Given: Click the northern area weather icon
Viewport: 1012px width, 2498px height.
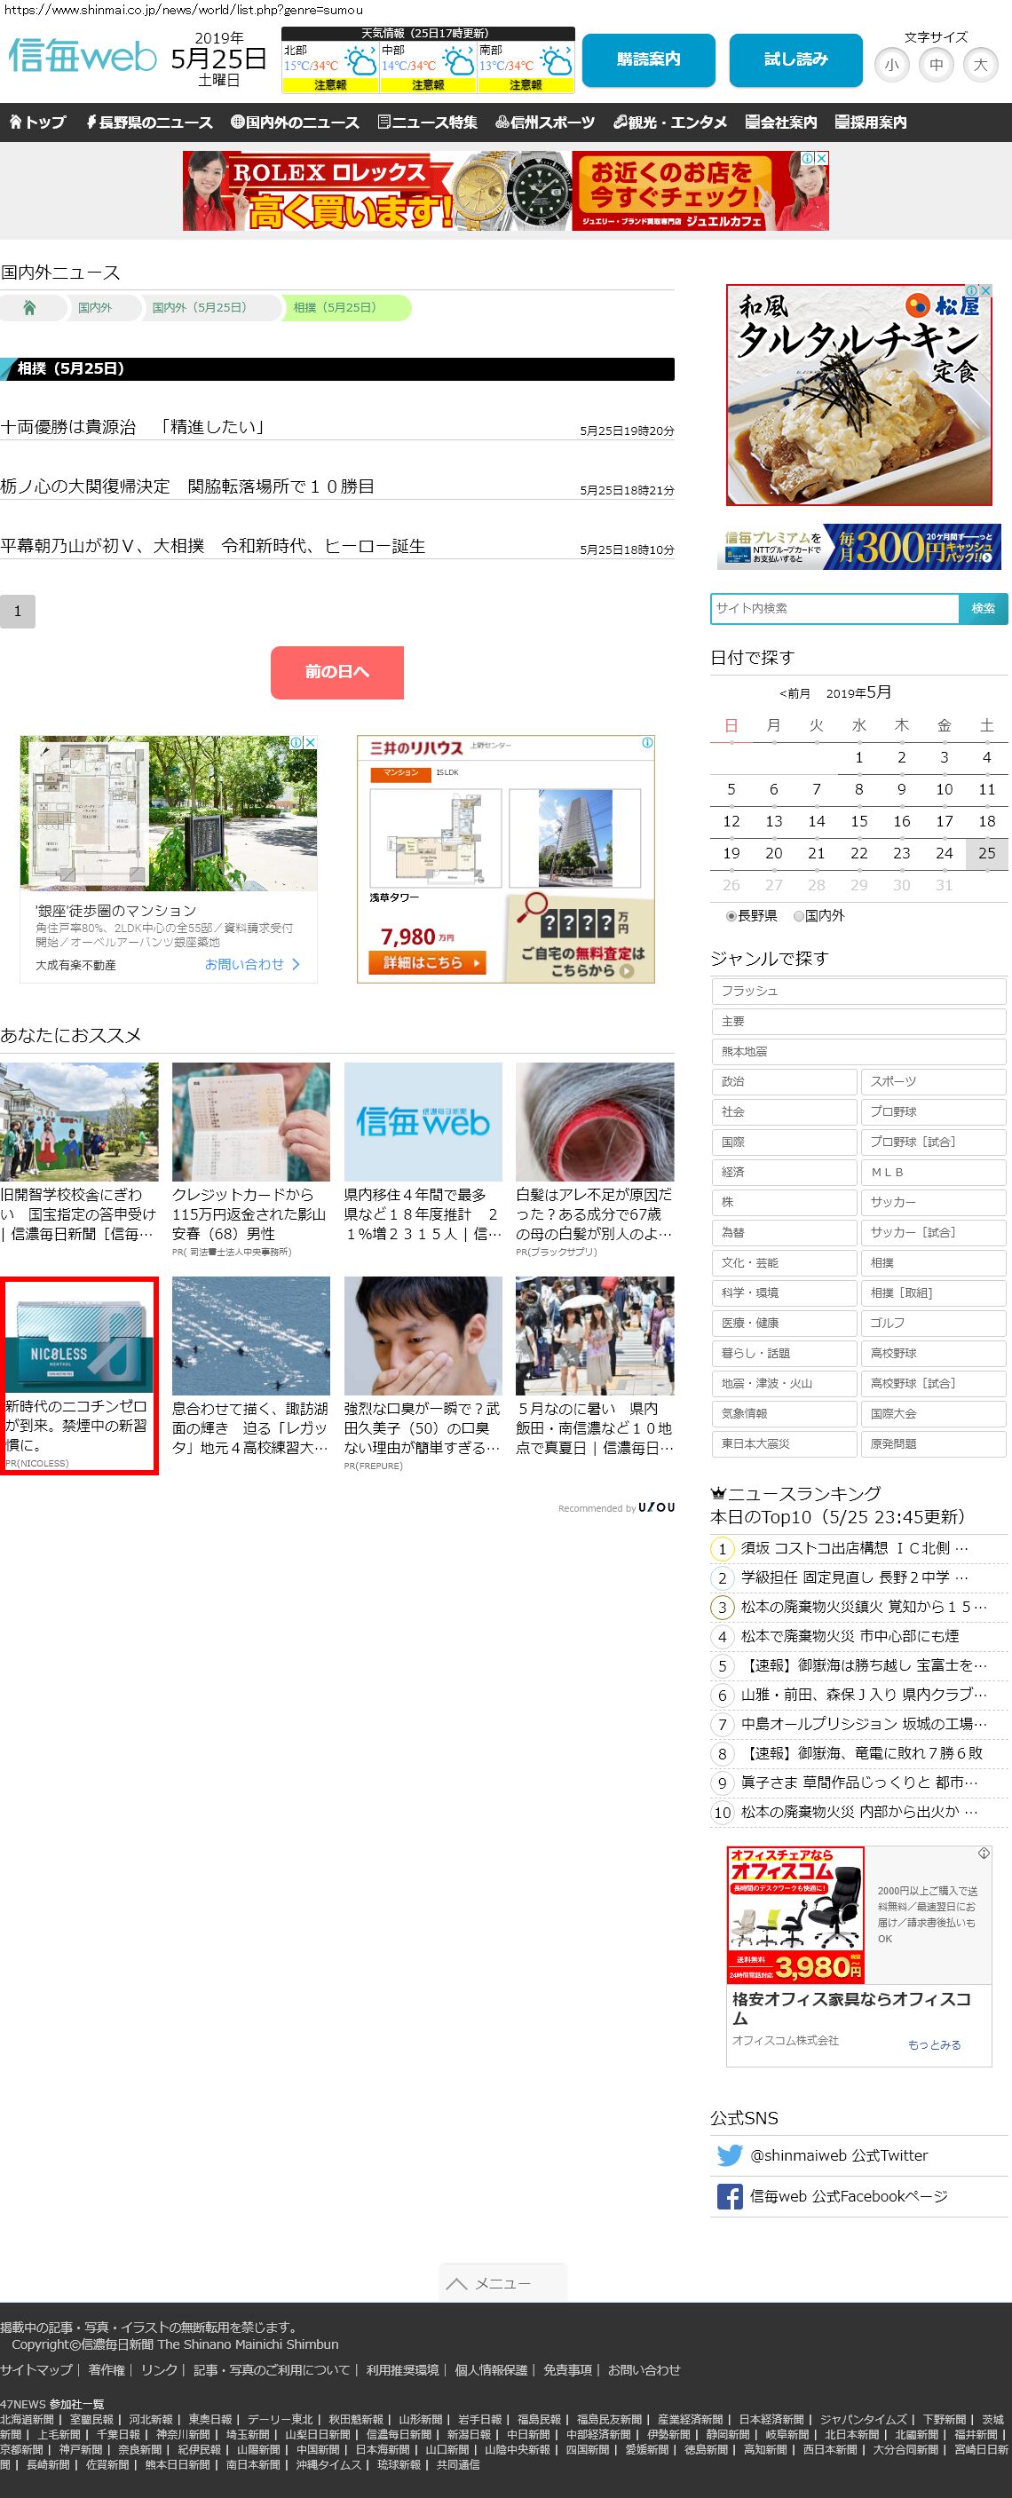Looking at the screenshot, I should click(x=360, y=62).
